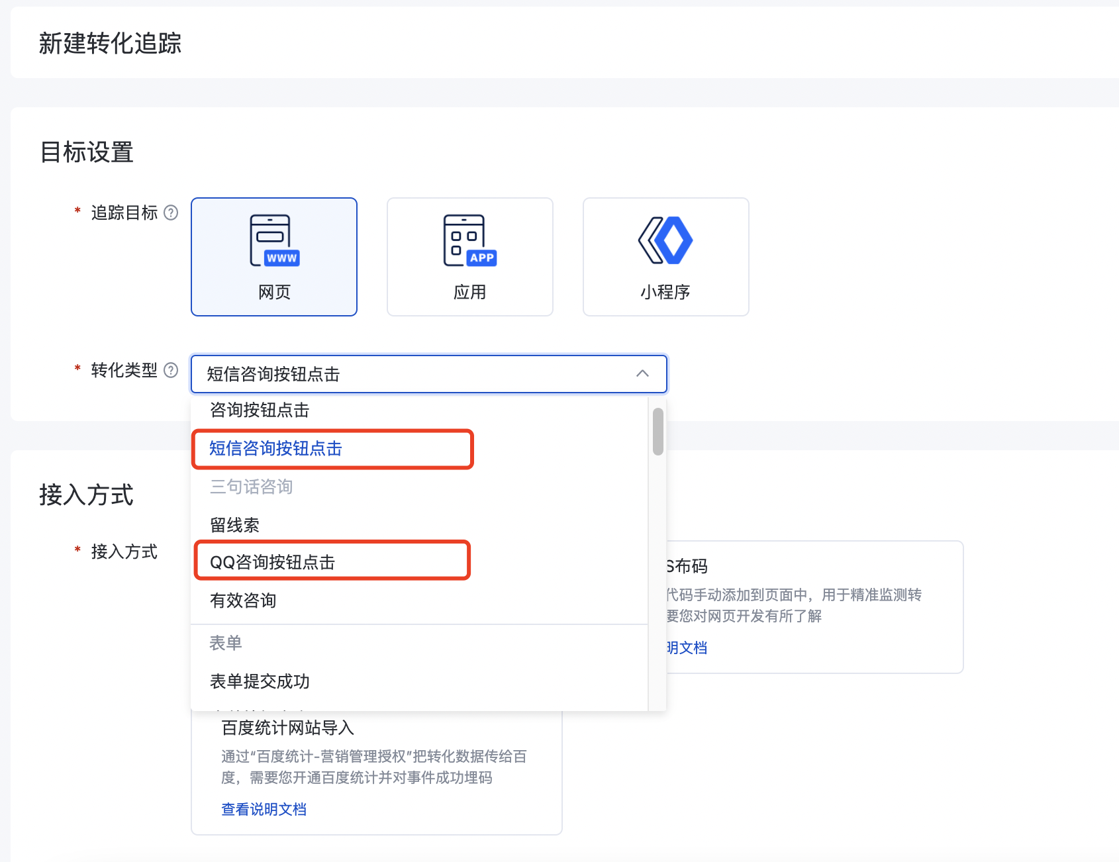
Task: Select 留线索 from conversion type list
Action: pyautogui.click(x=234, y=525)
